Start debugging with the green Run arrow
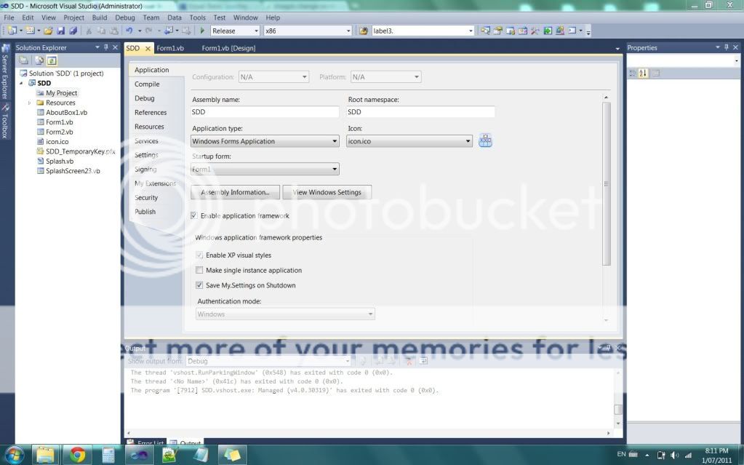Viewport: 744px width, 465px height. pyautogui.click(x=202, y=31)
